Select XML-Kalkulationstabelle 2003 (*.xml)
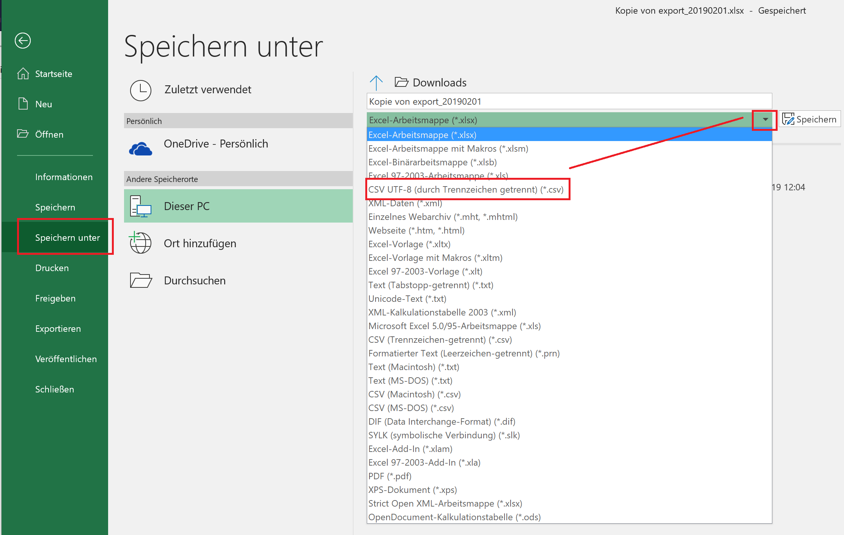Viewport: 844px width, 535px height. [569, 312]
